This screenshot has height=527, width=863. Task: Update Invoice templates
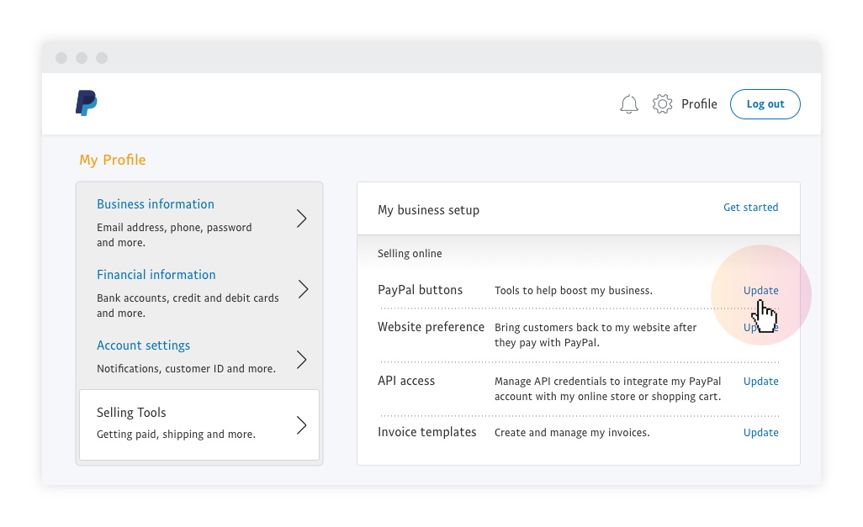coord(760,433)
